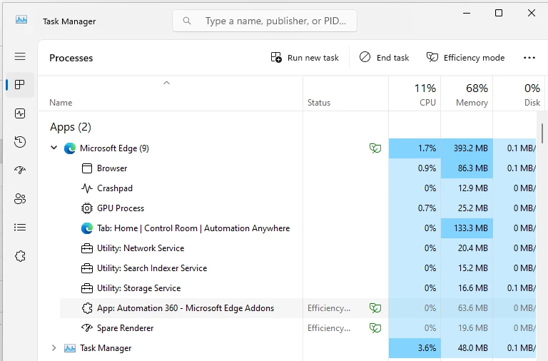Click the Storage Service briefcase icon
Image resolution: width=548 pixels, height=361 pixels.
(x=86, y=288)
